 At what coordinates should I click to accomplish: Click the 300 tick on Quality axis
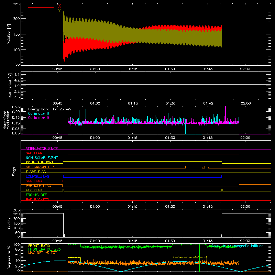point(16,210)
